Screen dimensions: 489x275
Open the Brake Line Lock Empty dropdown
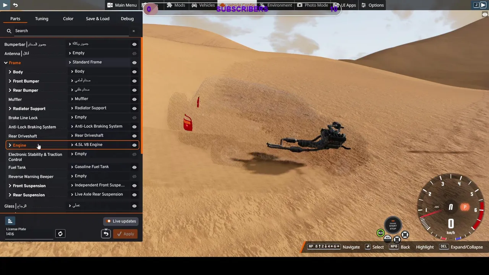(x=100, y=117)
